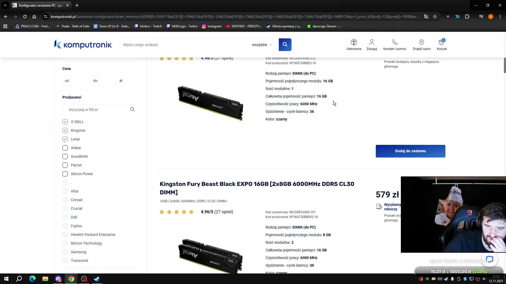
Task: Uncheck the G SKILL producer filter
Action: click(65, 122)
